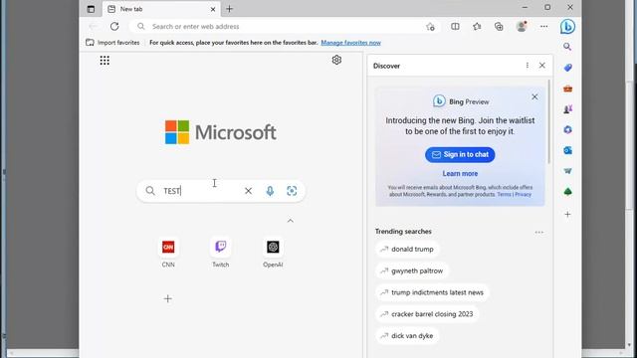Open sidebar Games chess icon
The width and height of the screenshot is (637, 358).
567,109
